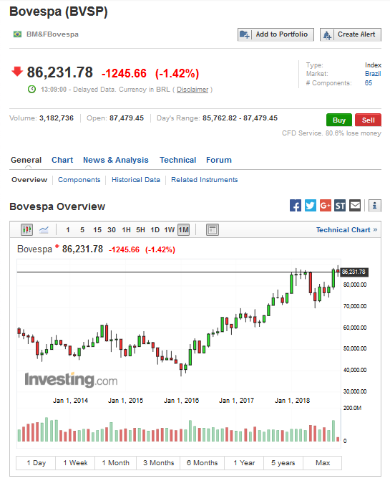Go to the Forum tab

[219, 160]
